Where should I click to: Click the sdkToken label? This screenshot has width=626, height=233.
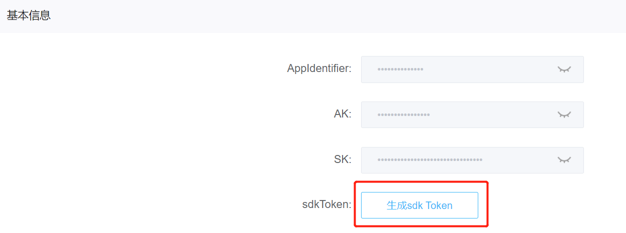tap(327, 204)
